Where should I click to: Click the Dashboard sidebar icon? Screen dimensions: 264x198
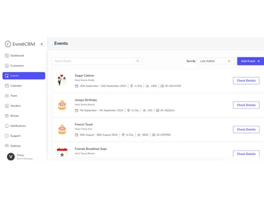(x=7, y=55)
